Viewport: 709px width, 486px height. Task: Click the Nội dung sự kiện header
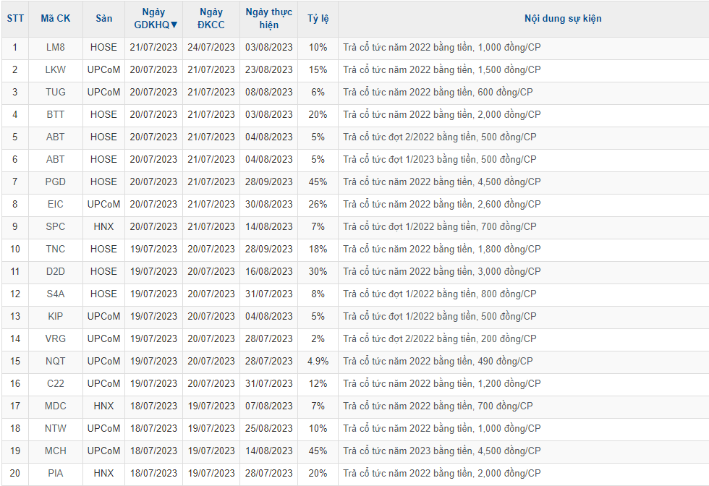562,19
